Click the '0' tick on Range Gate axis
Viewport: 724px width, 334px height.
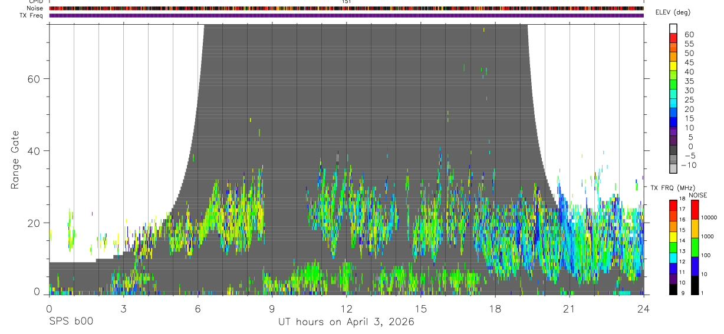38,292
